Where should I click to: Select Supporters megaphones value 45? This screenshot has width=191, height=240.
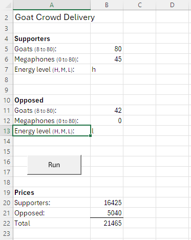point(107,59)
